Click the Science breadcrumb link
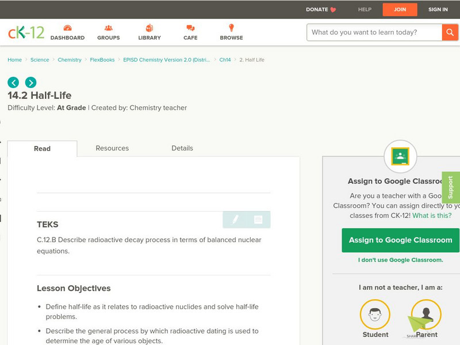This screenshot has width=460, height=345. tap(40, 60)
